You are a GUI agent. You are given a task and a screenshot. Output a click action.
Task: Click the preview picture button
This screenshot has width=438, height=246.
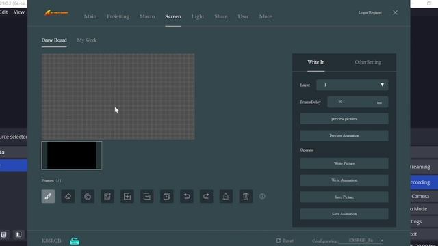tap(344, 119)
